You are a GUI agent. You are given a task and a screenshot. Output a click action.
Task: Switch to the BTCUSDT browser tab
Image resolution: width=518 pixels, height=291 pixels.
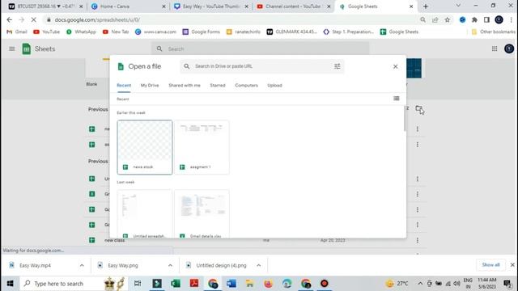coord(45,6)
